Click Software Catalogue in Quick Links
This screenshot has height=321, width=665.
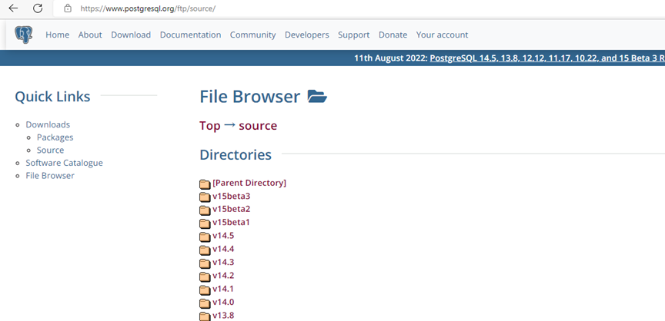coord(64,162)
